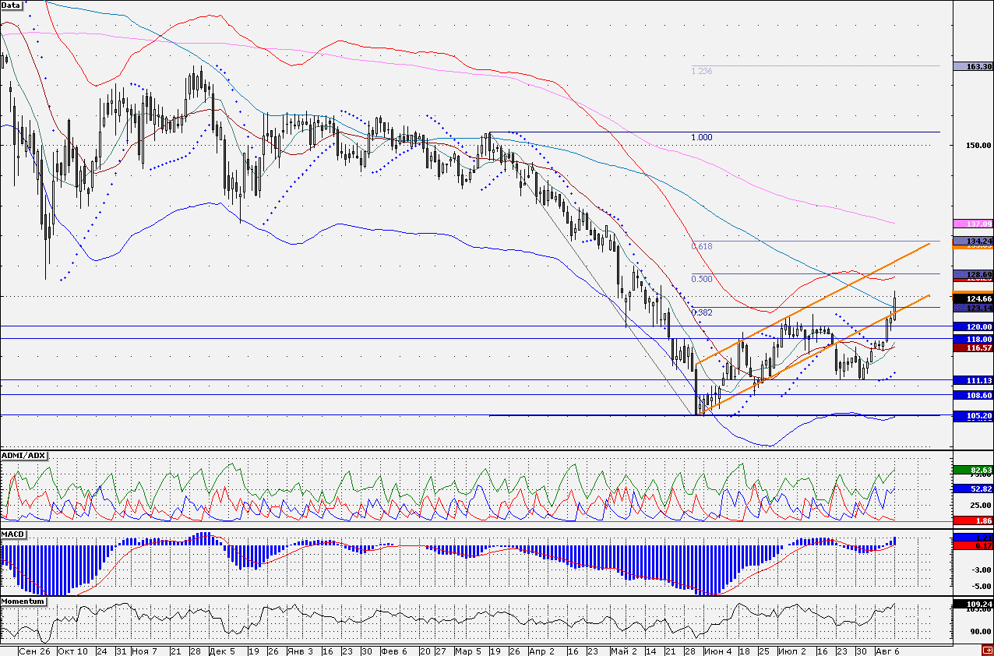This screenshot has height=656, width=994.
Task: Select the Fibonacci 0.618 level label
Action: coord(702,246)
